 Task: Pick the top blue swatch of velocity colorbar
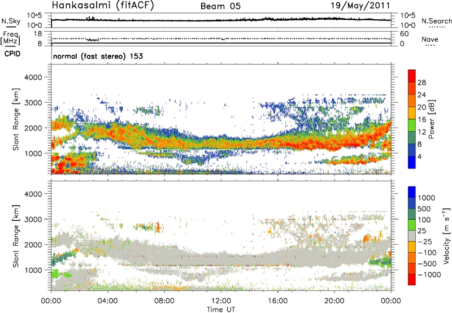click(412, 192)
